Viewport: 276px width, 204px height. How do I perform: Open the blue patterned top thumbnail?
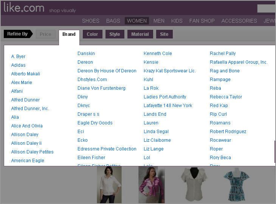point(236,184)
